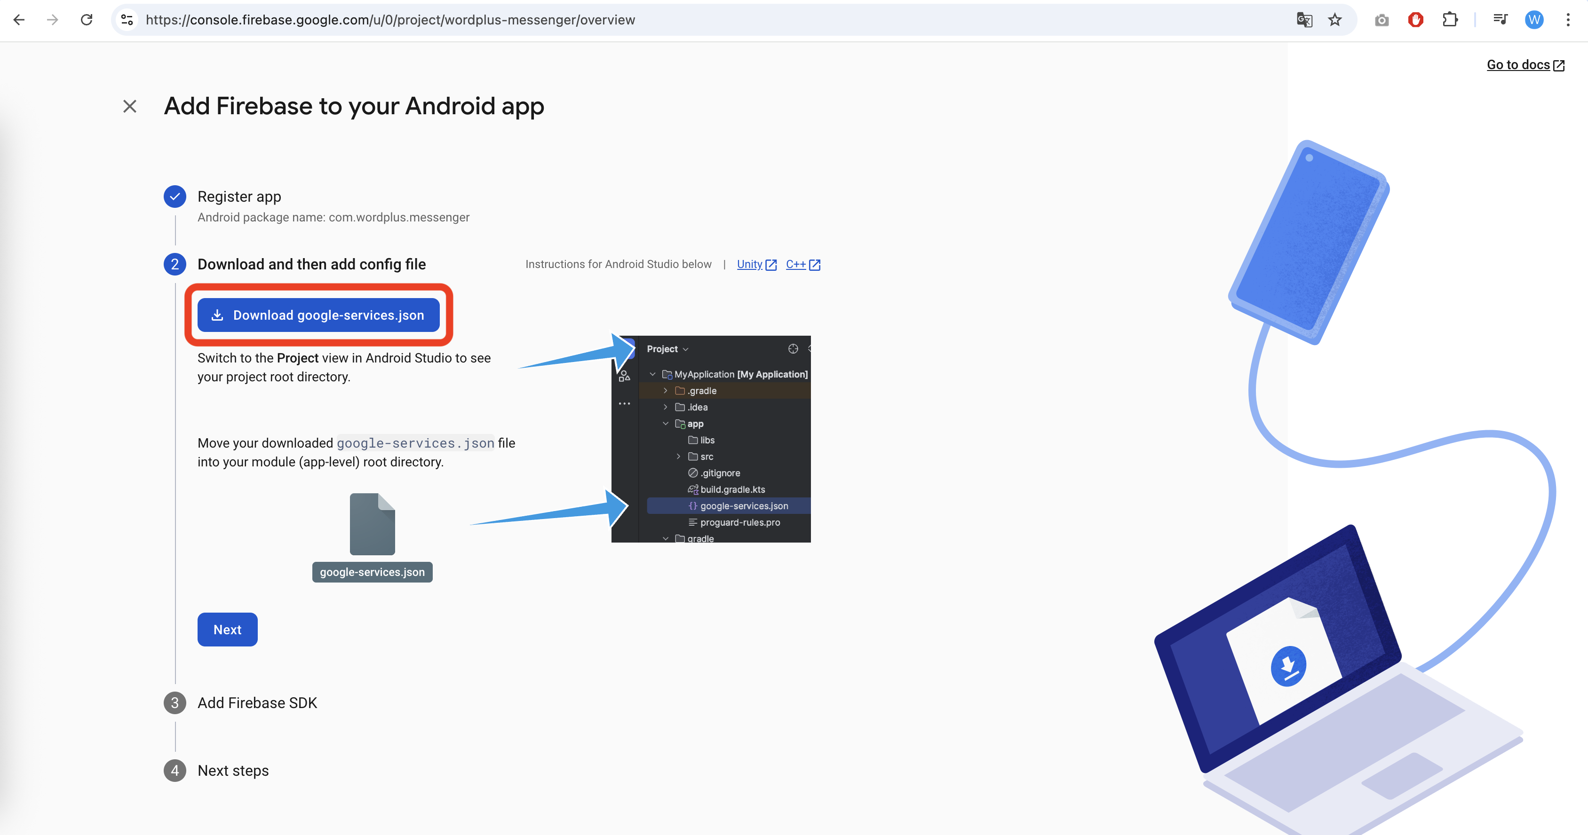Click Download google-services.json button
This screenshot has width=1588, height=835.
[319, 315]
